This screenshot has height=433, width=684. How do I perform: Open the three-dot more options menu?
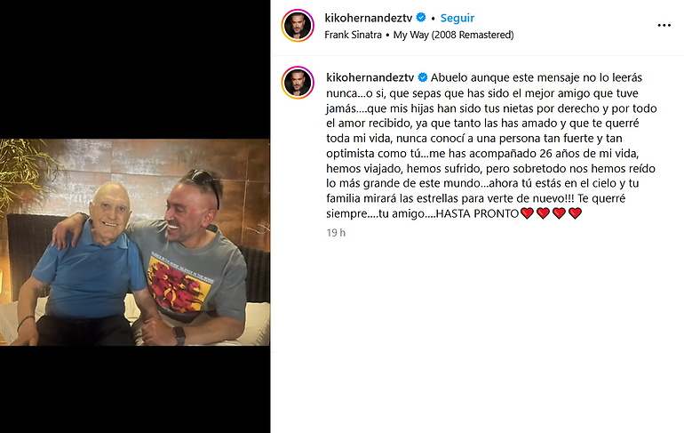coord(664,25)
